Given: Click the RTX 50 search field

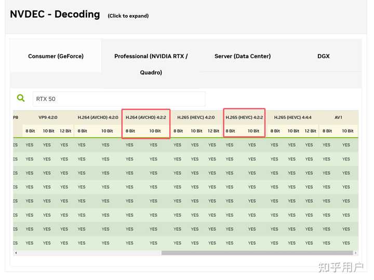Looking at the screenshot, I should coord(119,99).
